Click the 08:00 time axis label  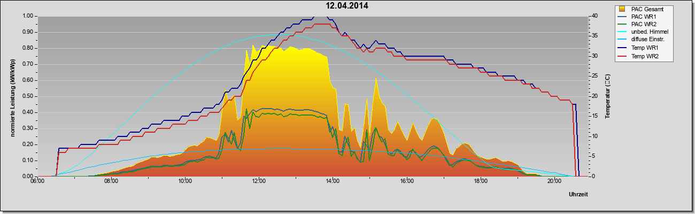(111, 181)
